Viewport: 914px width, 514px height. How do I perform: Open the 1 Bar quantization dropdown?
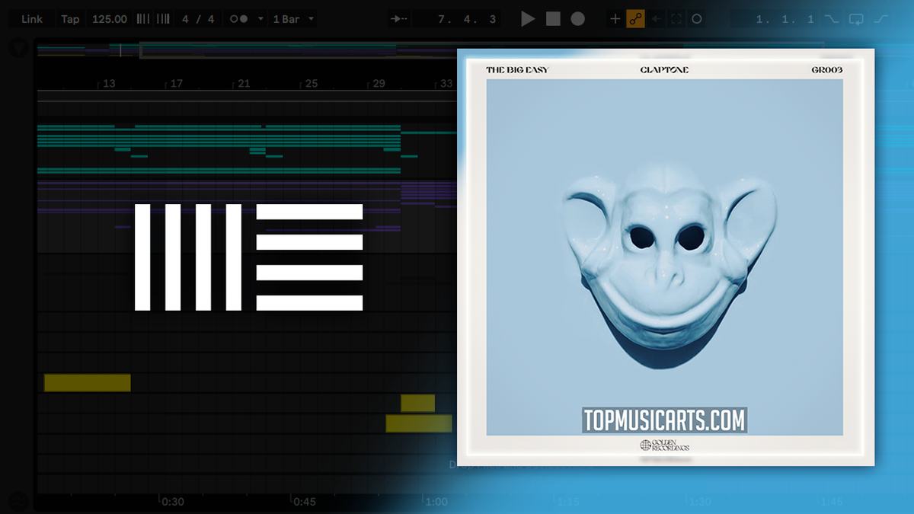pos(287,18)
